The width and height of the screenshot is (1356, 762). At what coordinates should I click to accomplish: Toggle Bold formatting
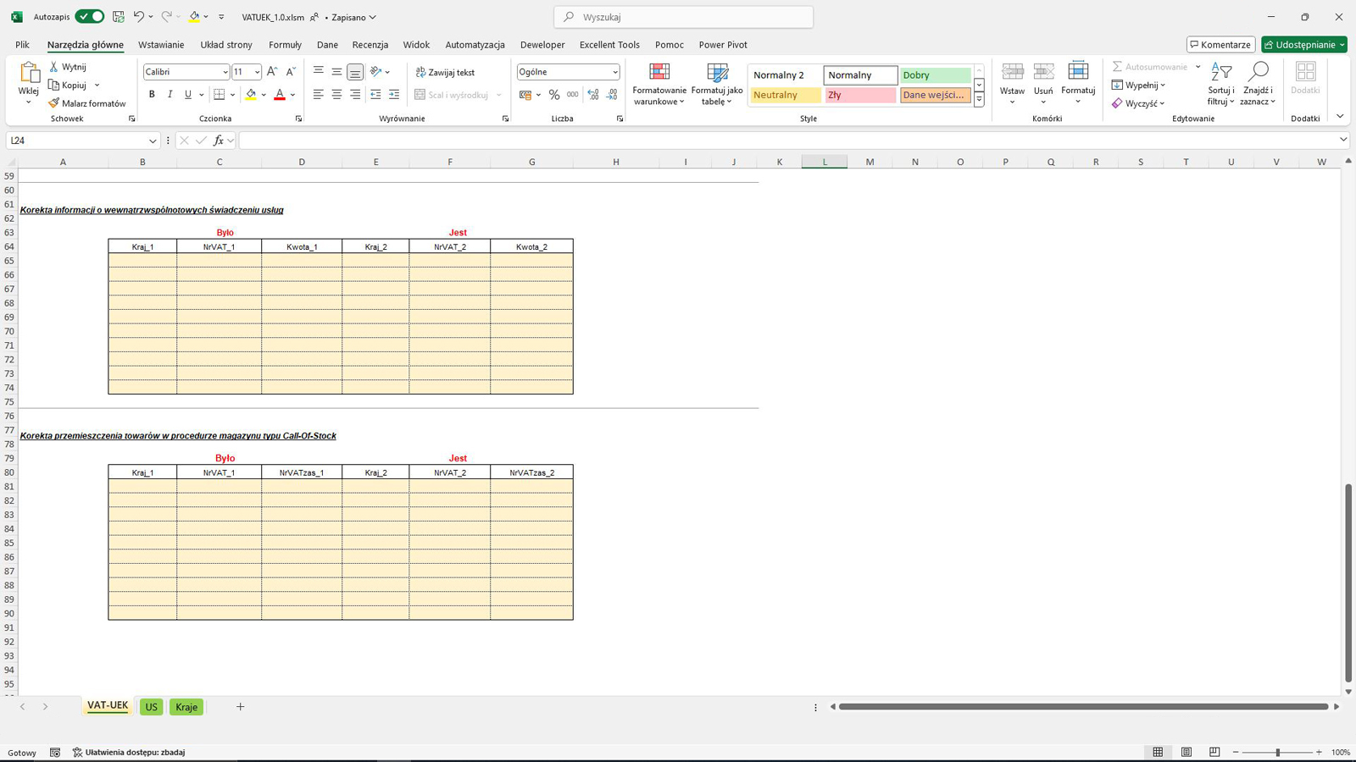tap(152, 95)
